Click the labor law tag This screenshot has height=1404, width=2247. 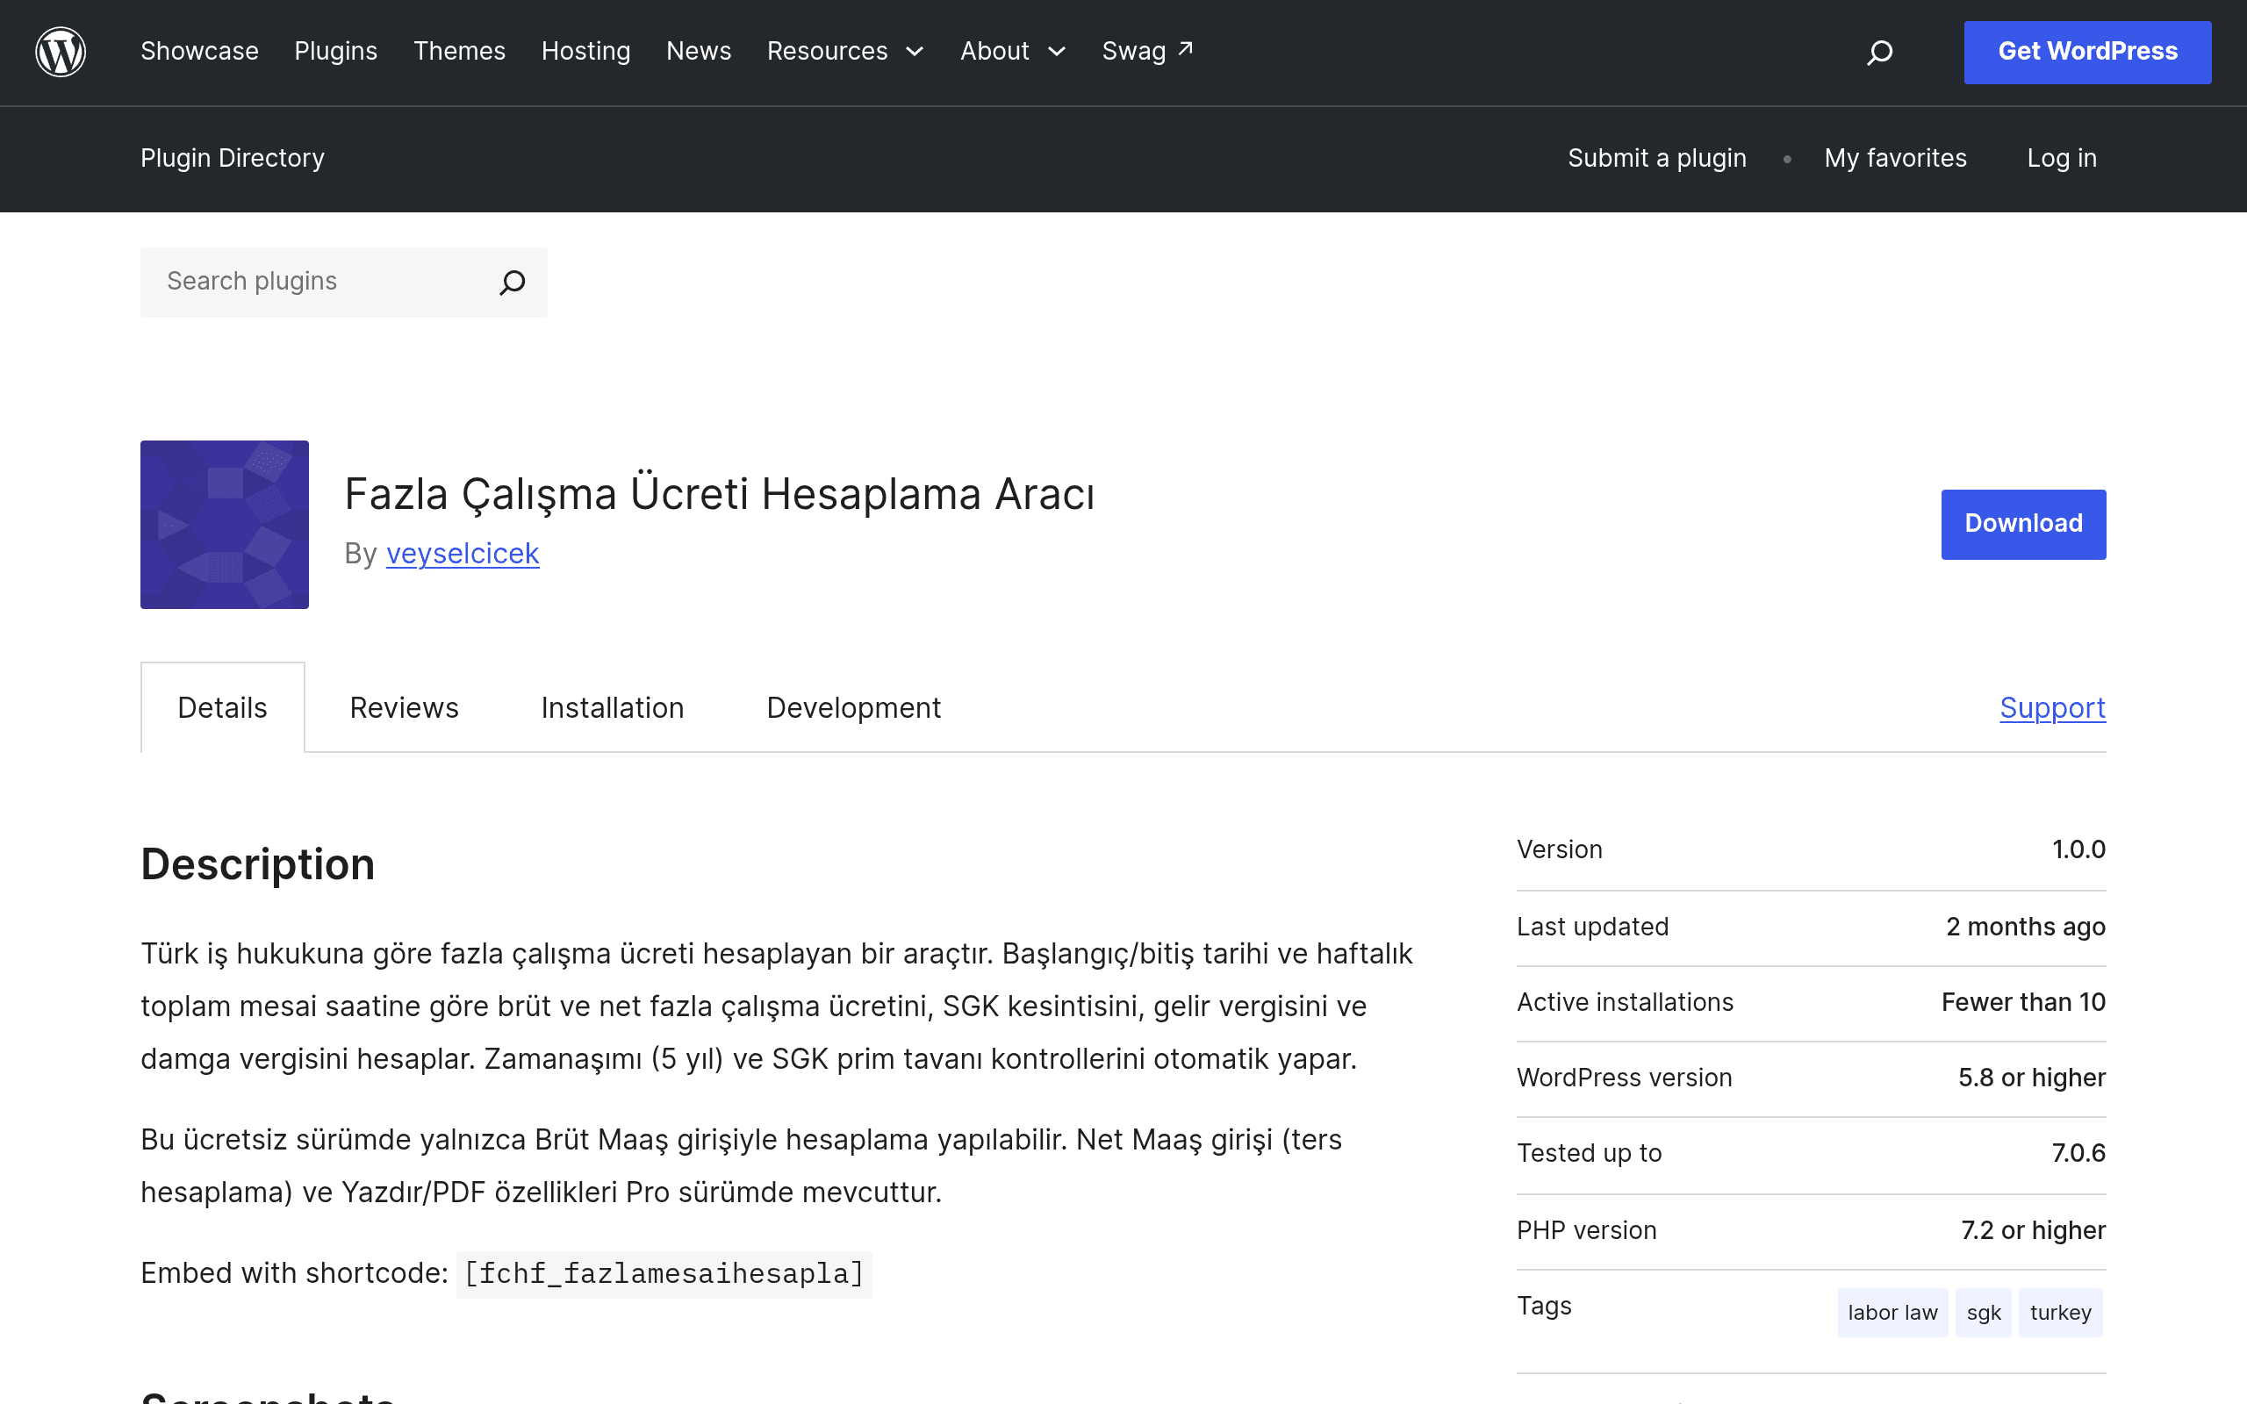click(1892, 1312)
